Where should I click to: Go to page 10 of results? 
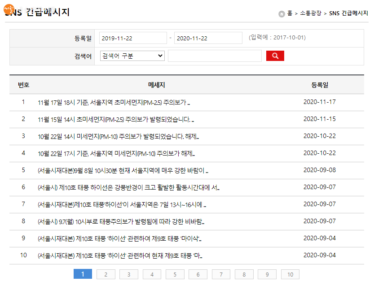290,275
